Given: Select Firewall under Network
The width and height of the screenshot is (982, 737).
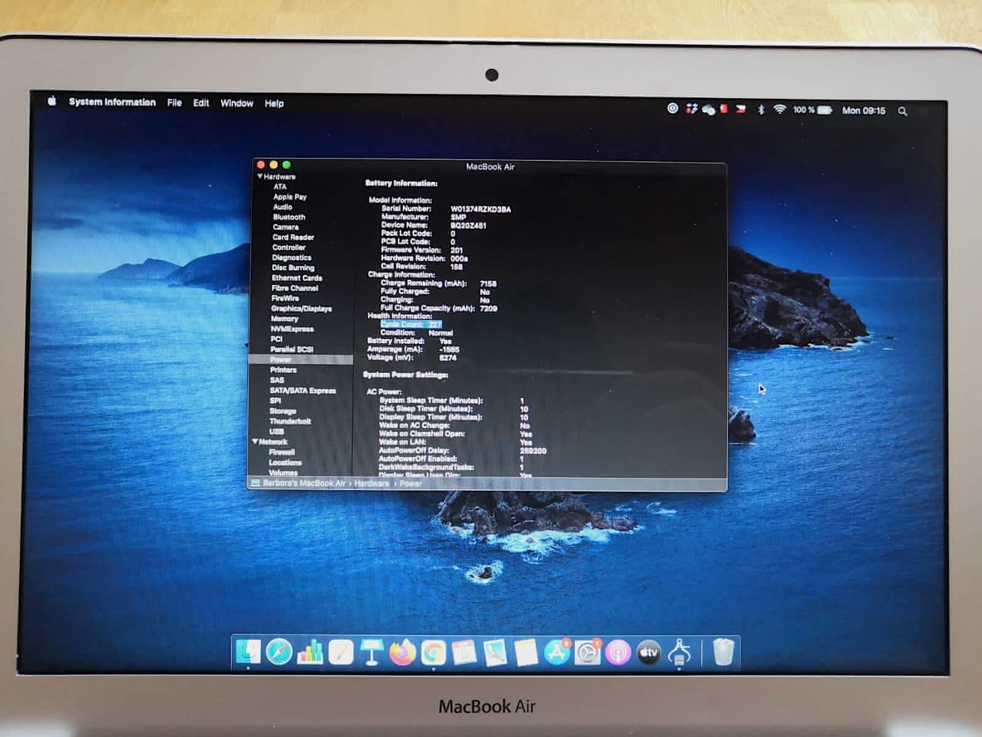Looking at the screenshot, I should click(281, 452).
